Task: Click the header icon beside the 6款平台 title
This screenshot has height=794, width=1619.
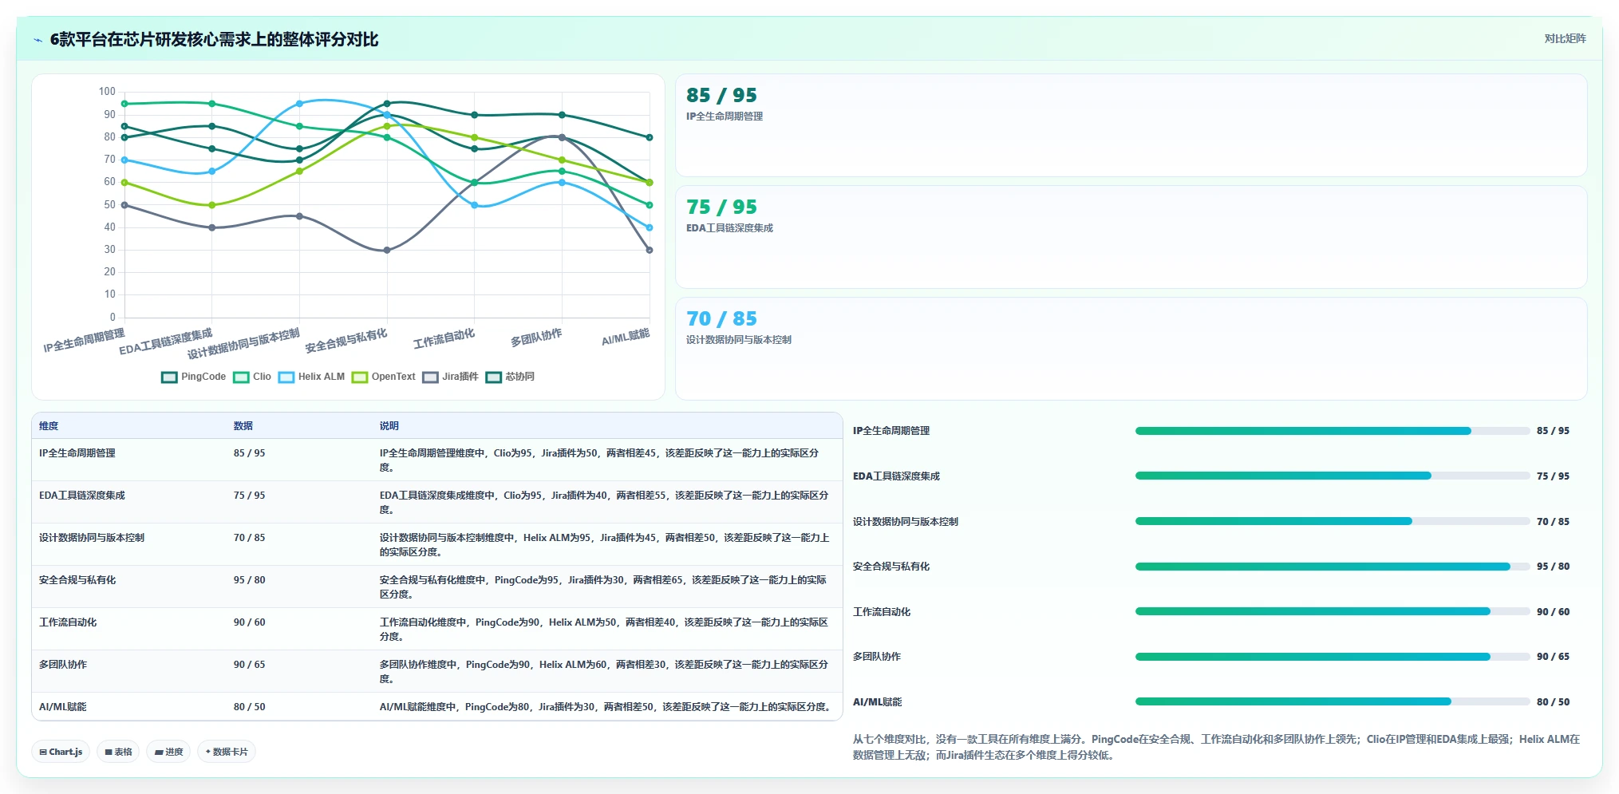Action: pos(38,40)
